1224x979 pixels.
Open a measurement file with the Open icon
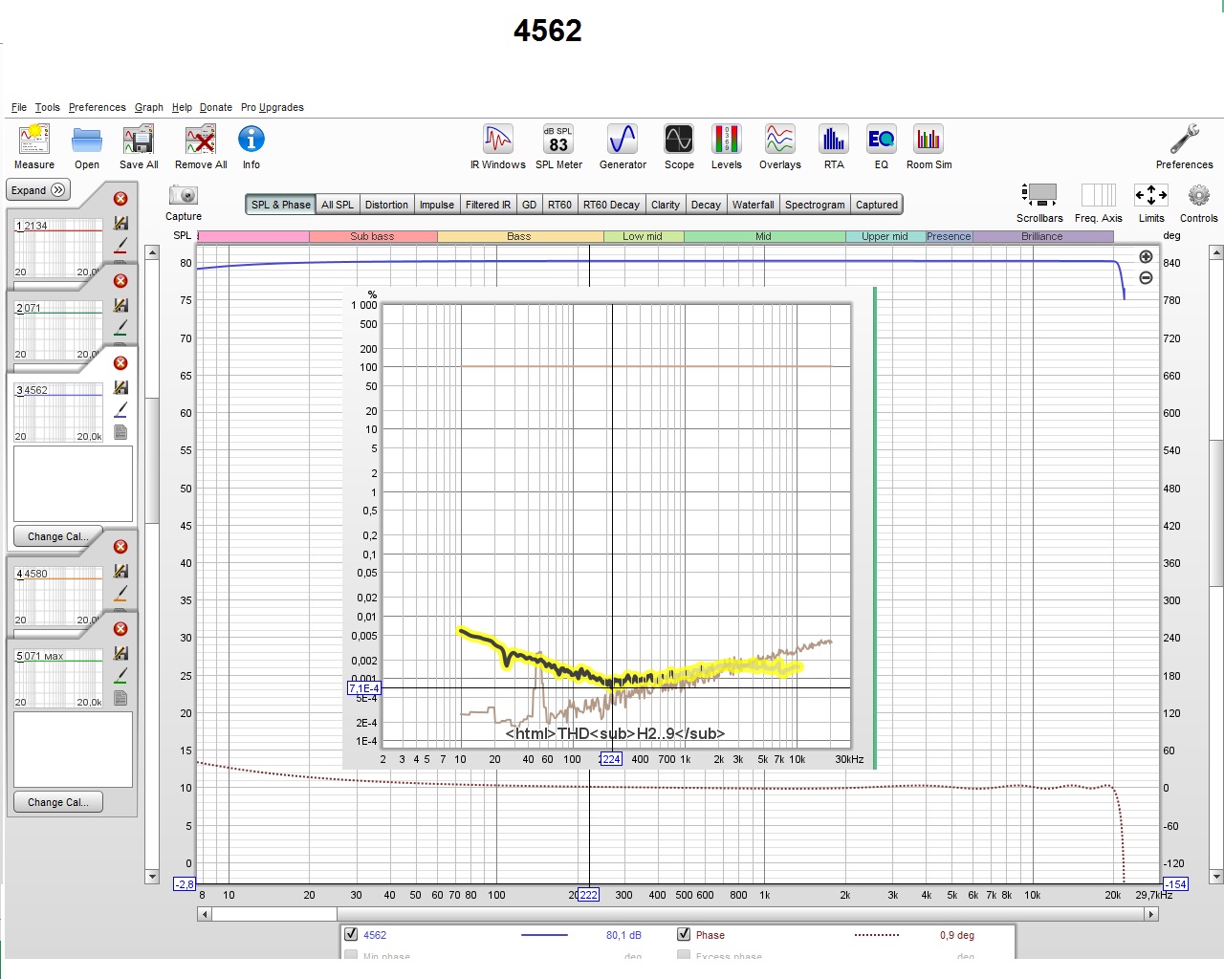tap(87, 140)
